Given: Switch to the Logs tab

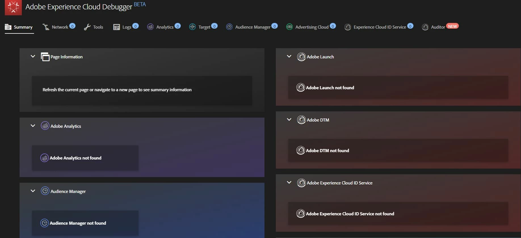Looking at the screenshot, I should [127, 27].
